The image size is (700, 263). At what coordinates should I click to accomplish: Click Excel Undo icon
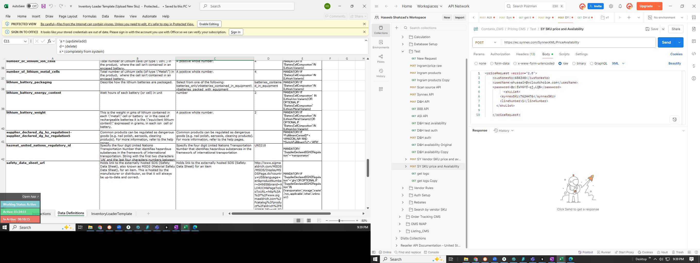click(x=51, y=6)
